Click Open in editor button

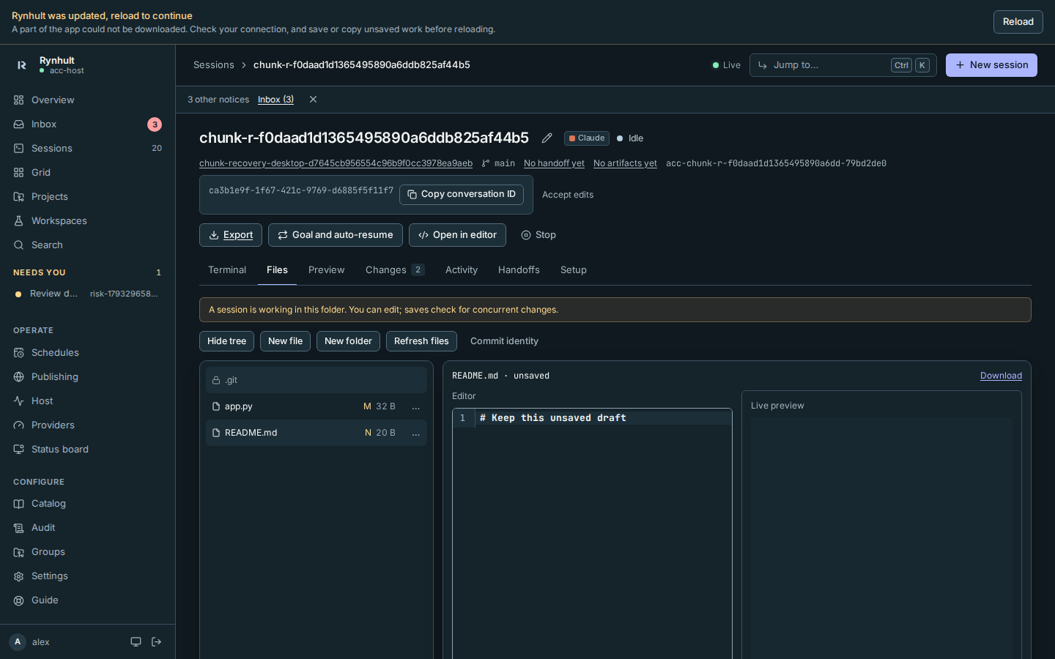457,235
